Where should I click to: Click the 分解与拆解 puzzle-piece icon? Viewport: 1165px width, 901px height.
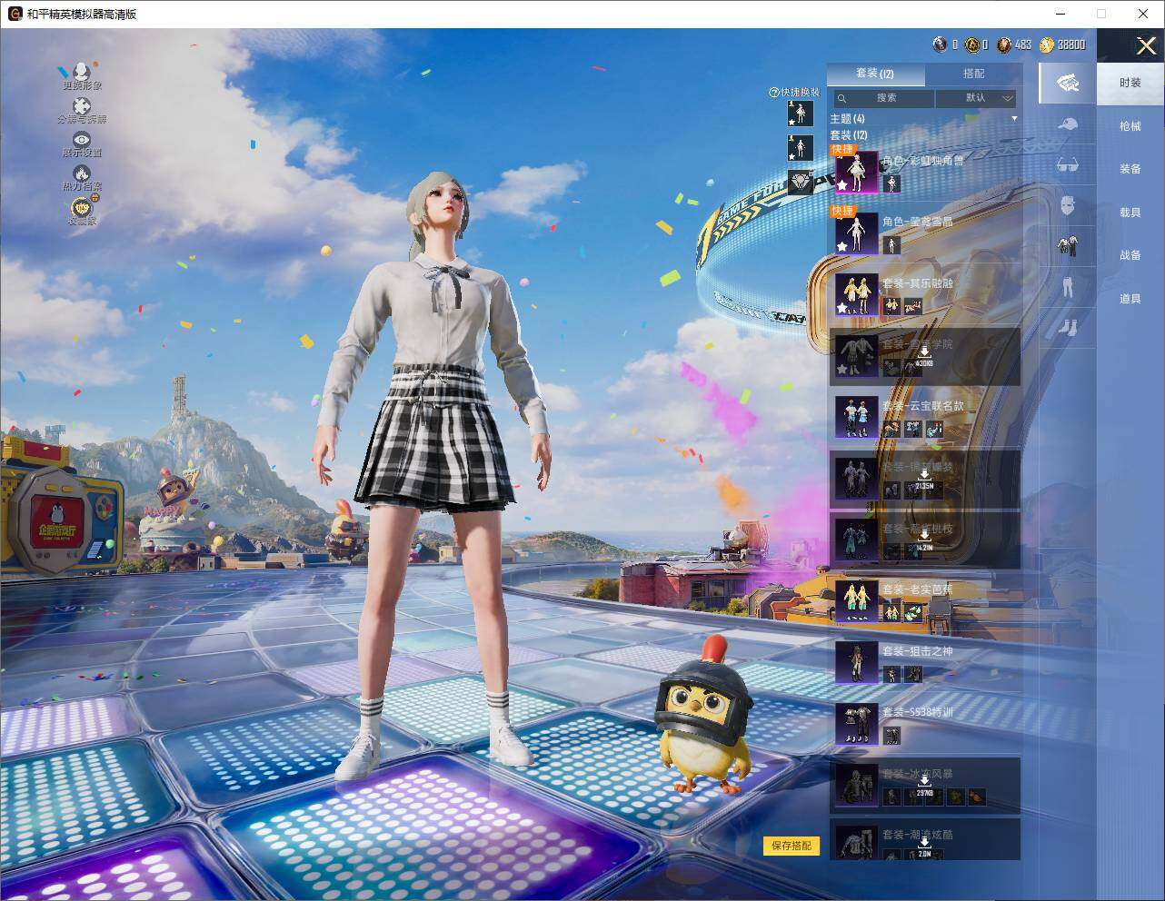point(82,106)
